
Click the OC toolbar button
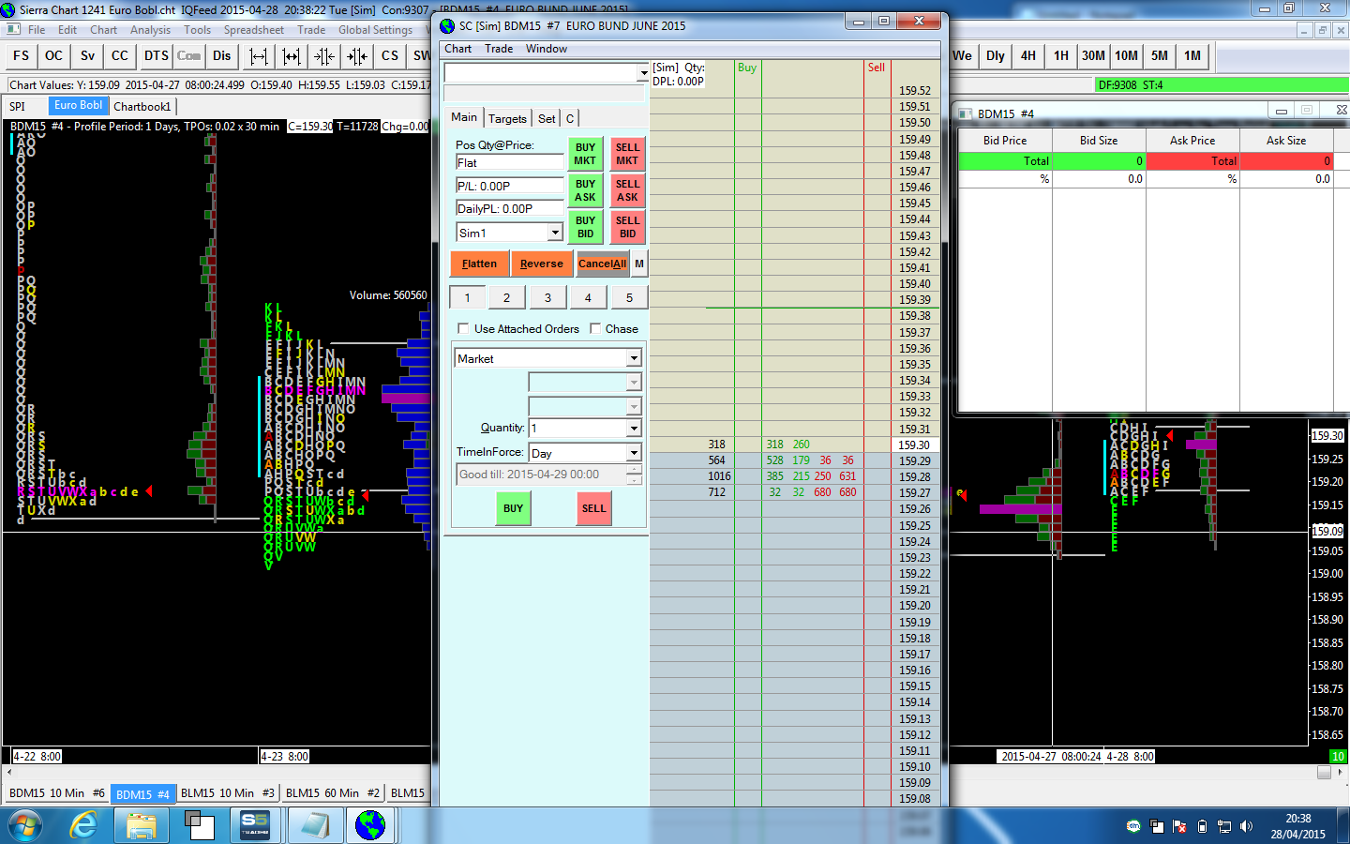coord(54,56)
